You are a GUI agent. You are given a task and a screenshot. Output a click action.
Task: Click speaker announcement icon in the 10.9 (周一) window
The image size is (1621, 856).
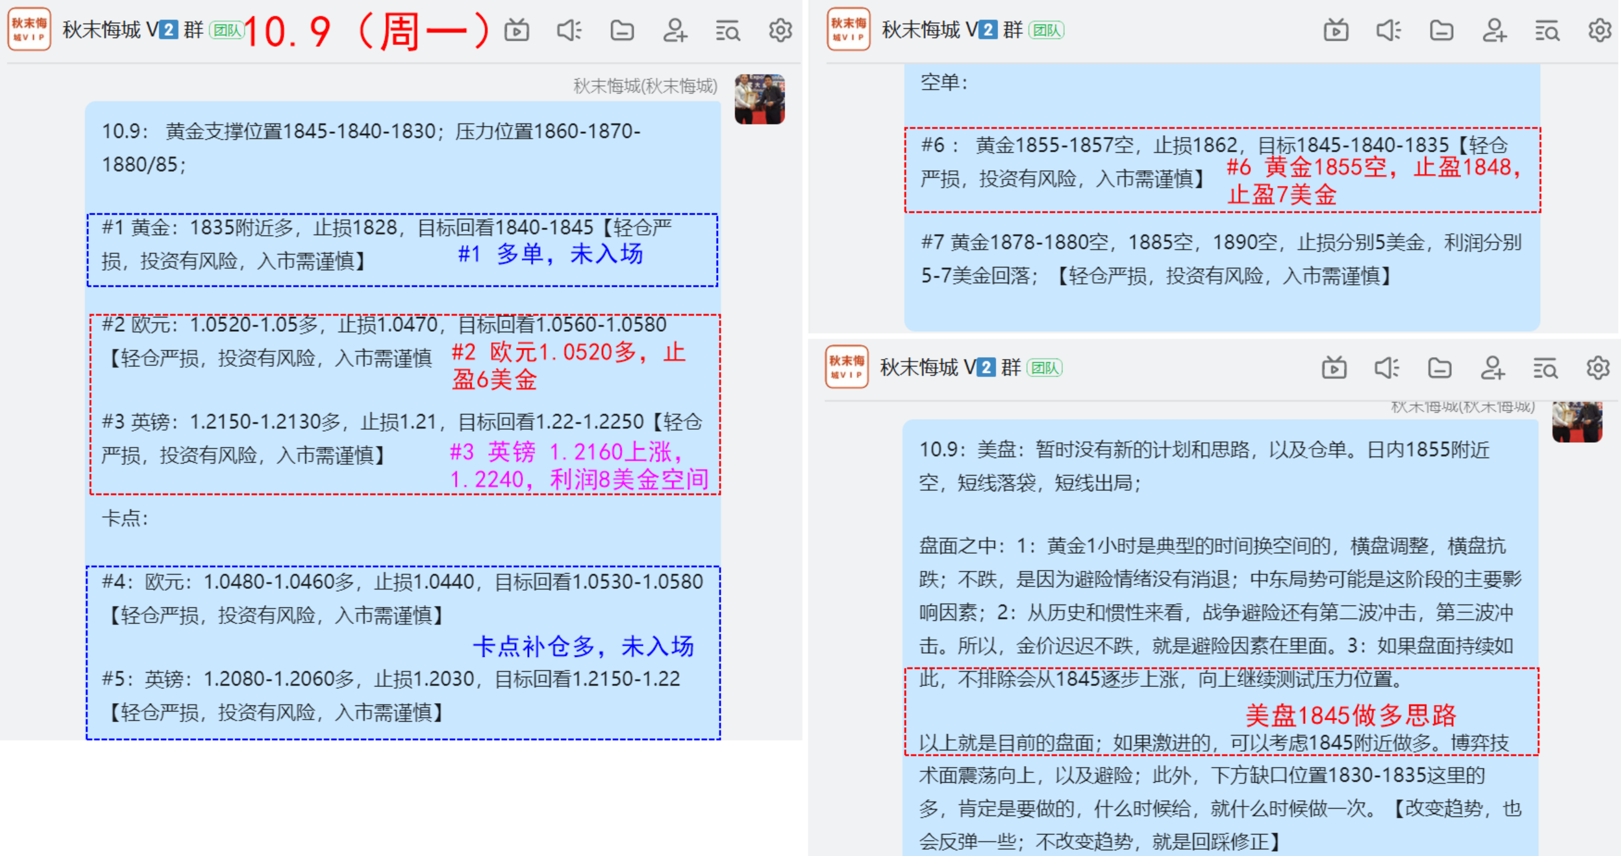point(570,30)
